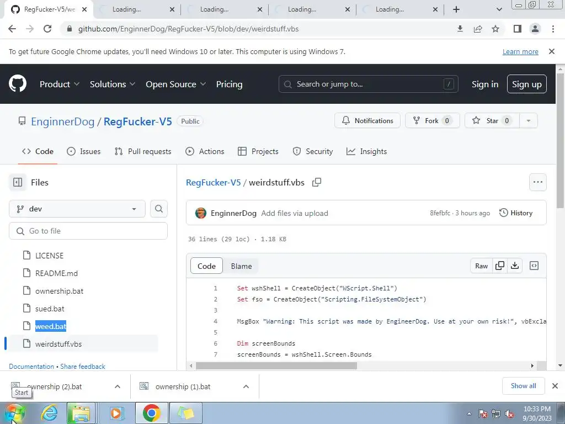Switch to the Blame view
This screenshot has width=565, height=424.
[242, 266]
